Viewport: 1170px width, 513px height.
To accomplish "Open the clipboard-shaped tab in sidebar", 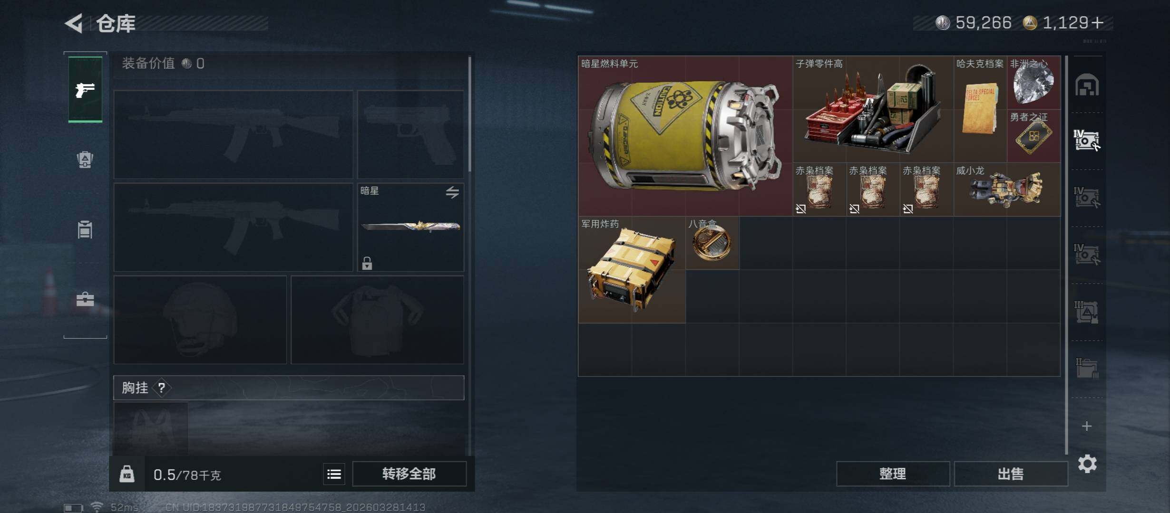I will (x=85, y=230).
